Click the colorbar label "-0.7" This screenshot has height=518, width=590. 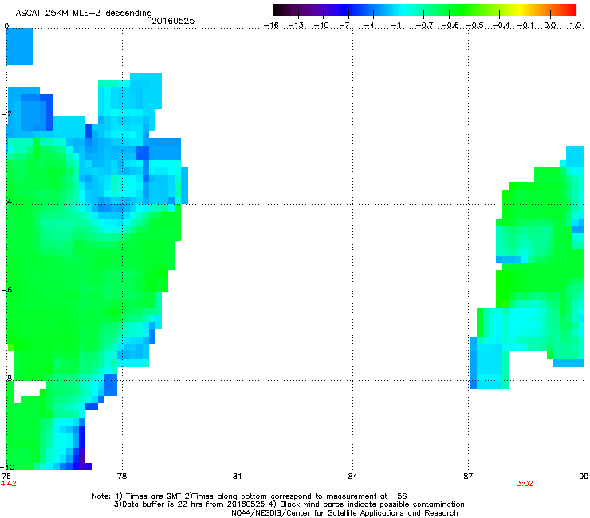424,26
